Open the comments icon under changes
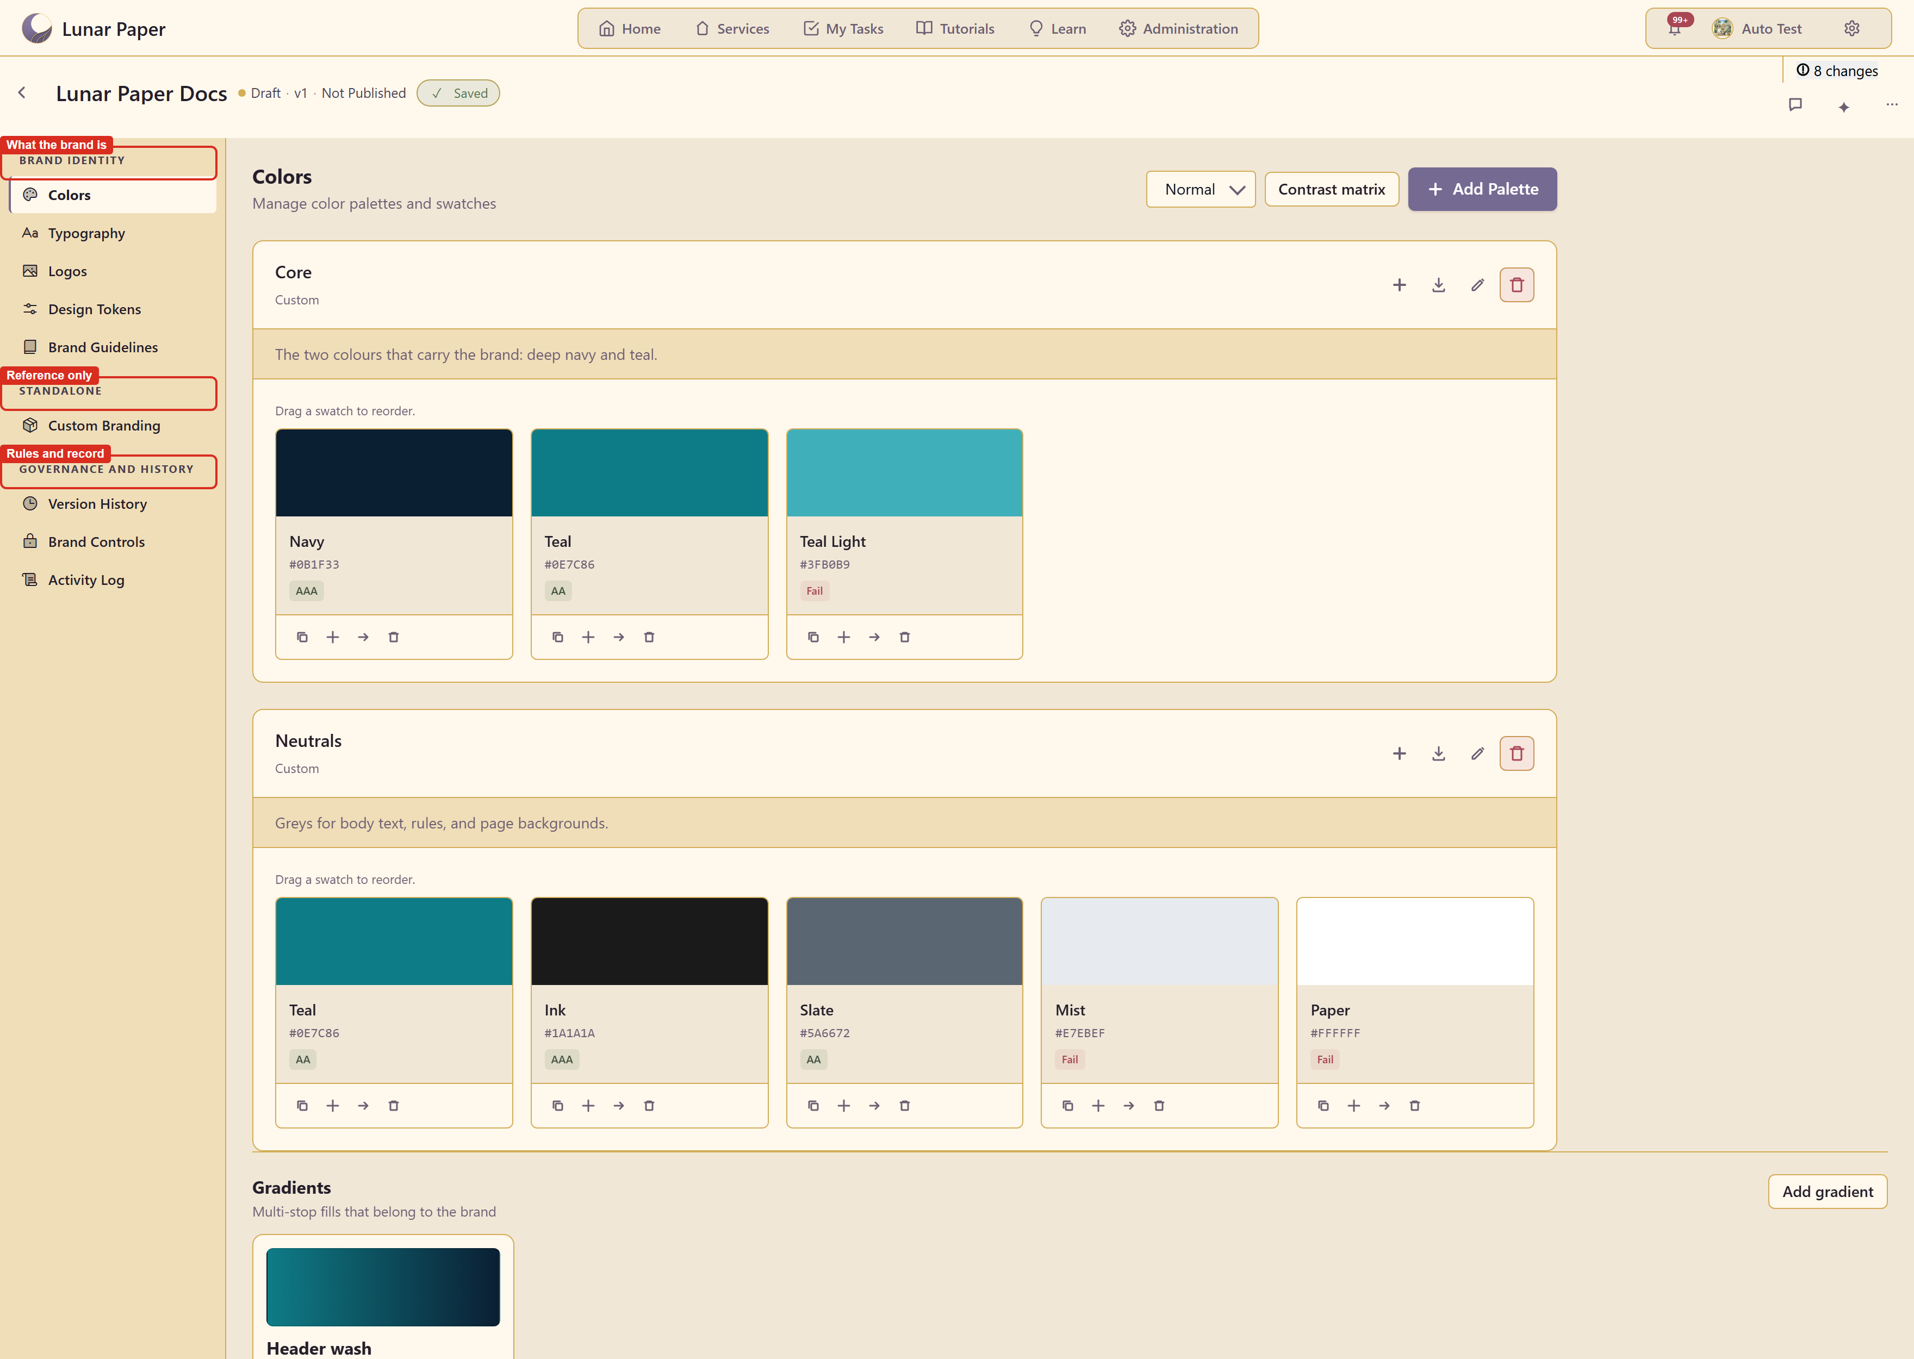Image resolution: width=1914 pixels, height=1359 pixels. pyautogui.click(x=1795, y=104)
